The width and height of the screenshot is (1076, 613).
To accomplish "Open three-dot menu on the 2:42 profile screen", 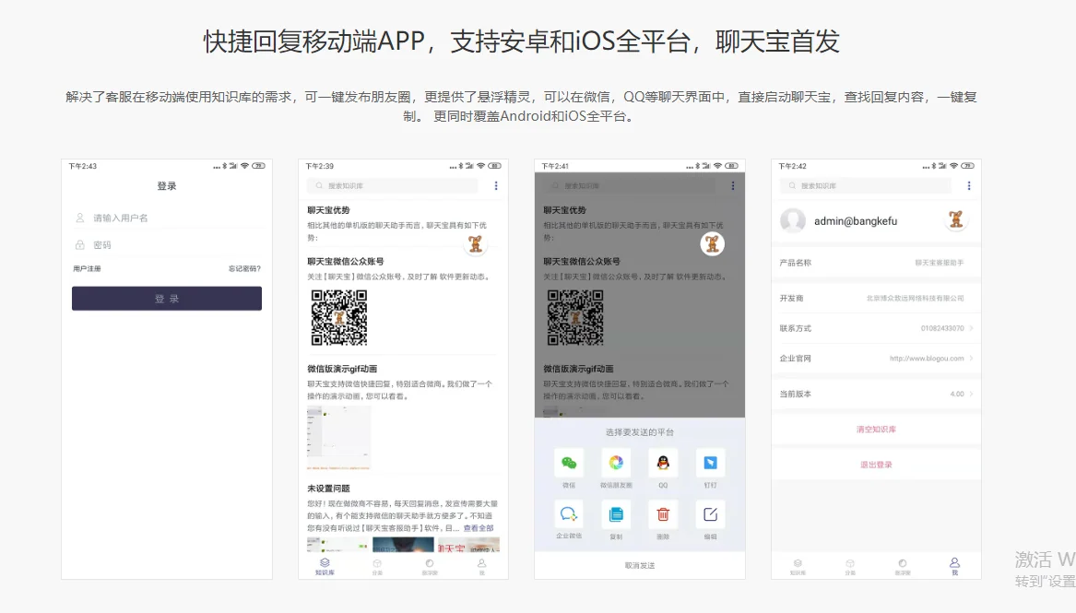I will (x=969, y=186).
